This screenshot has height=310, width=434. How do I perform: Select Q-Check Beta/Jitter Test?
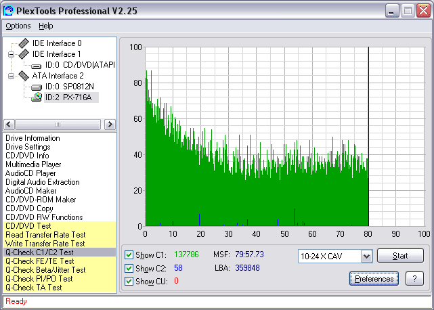coord(60,270)
